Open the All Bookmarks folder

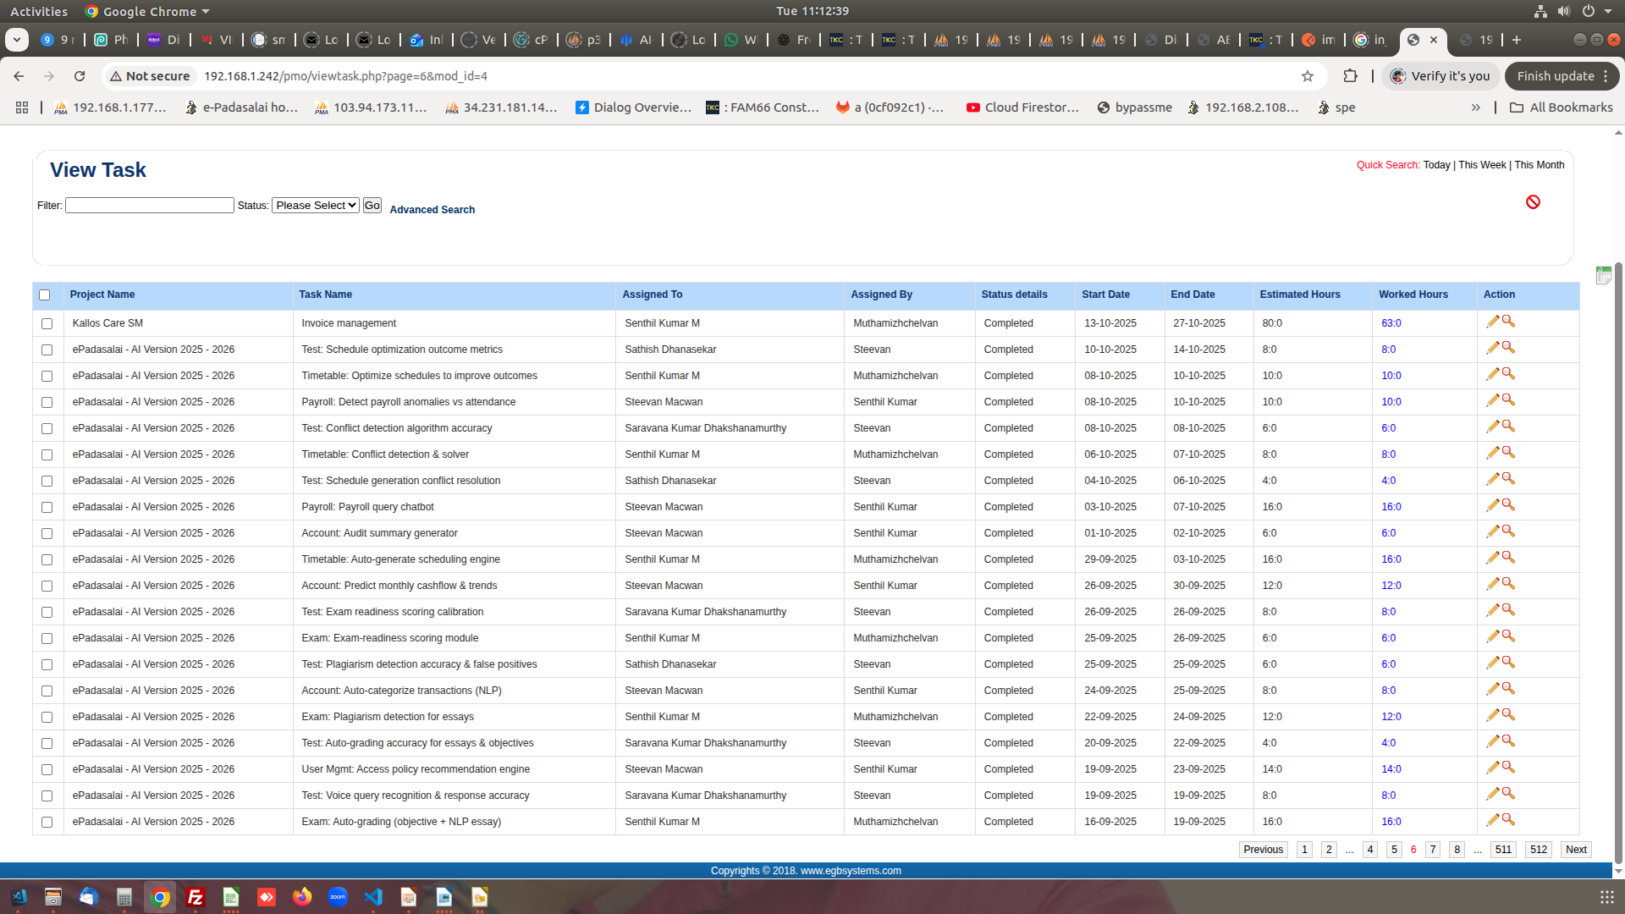1561,107
